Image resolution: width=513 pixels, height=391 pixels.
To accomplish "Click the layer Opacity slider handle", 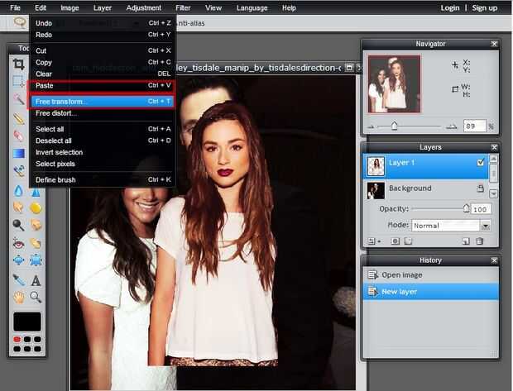I will [466, 208].
